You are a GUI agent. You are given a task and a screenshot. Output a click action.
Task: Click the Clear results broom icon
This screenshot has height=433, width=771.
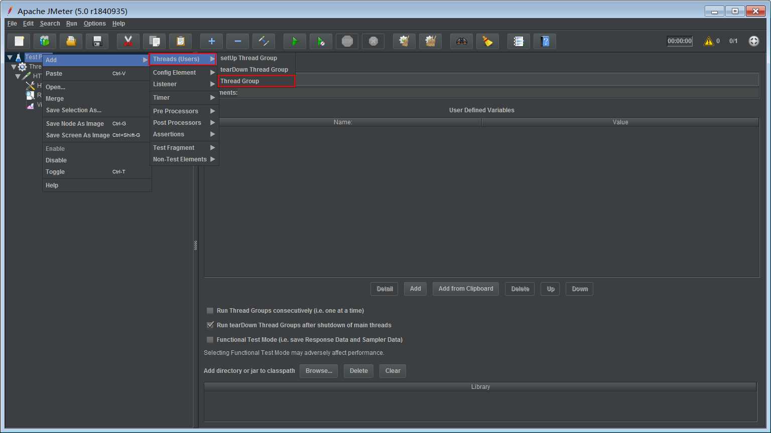point(405,41)
